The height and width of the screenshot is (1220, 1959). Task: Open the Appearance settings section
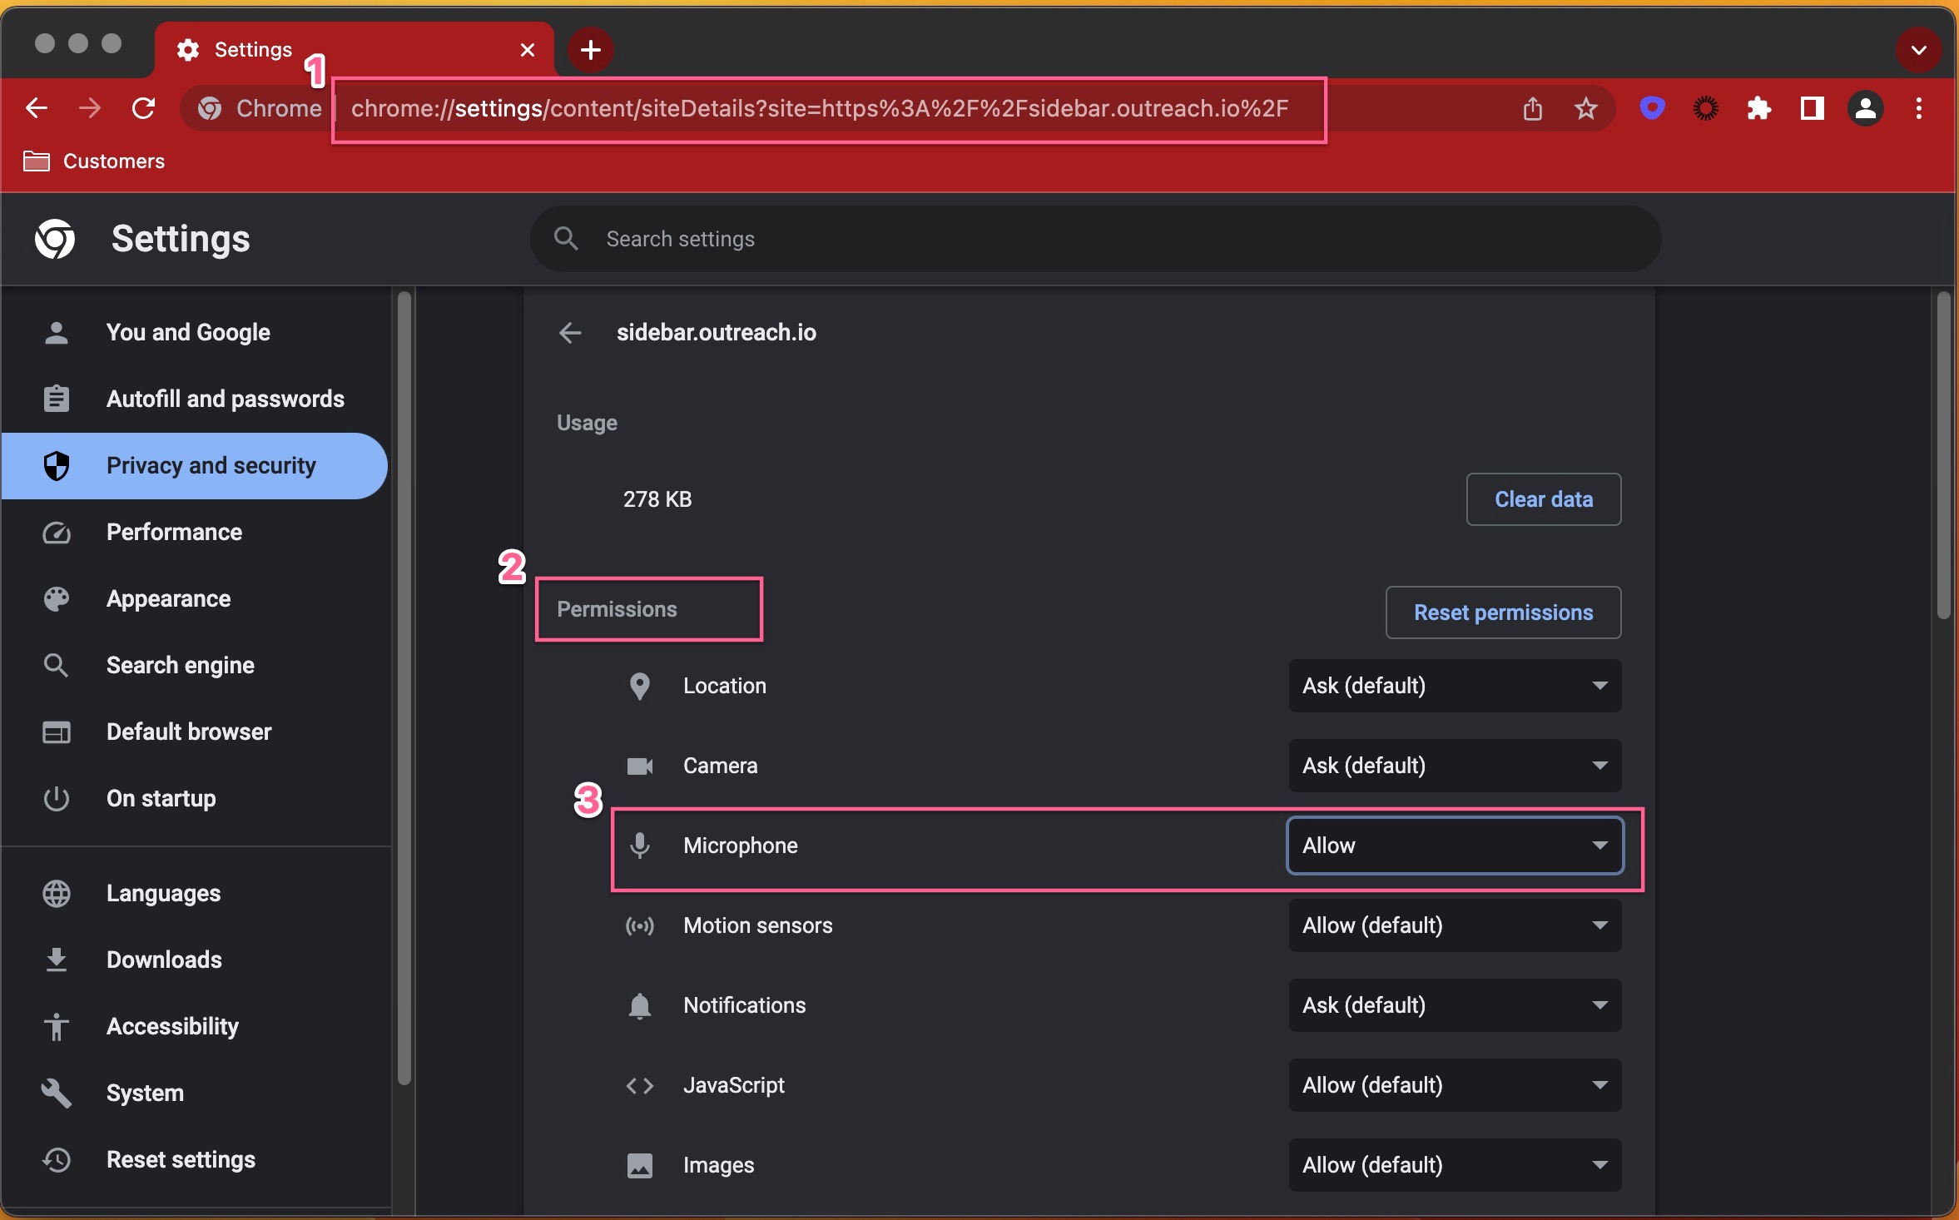168,599
